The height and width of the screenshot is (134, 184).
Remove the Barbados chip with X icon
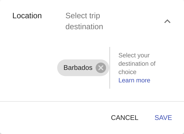[101, 68]
